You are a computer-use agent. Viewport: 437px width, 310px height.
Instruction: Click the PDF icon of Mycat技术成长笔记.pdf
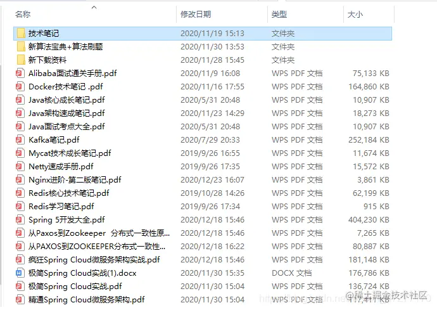click(x=20, y=153)
